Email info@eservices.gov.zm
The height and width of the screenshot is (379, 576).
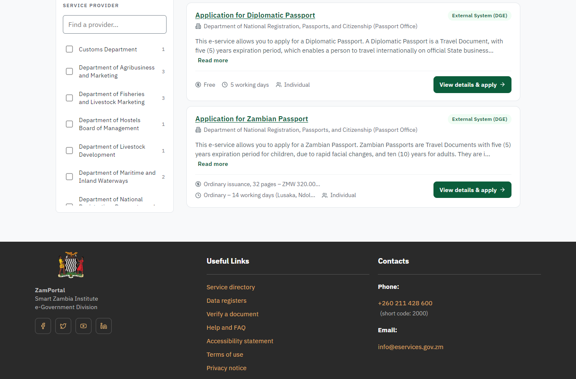pos(411,347)
